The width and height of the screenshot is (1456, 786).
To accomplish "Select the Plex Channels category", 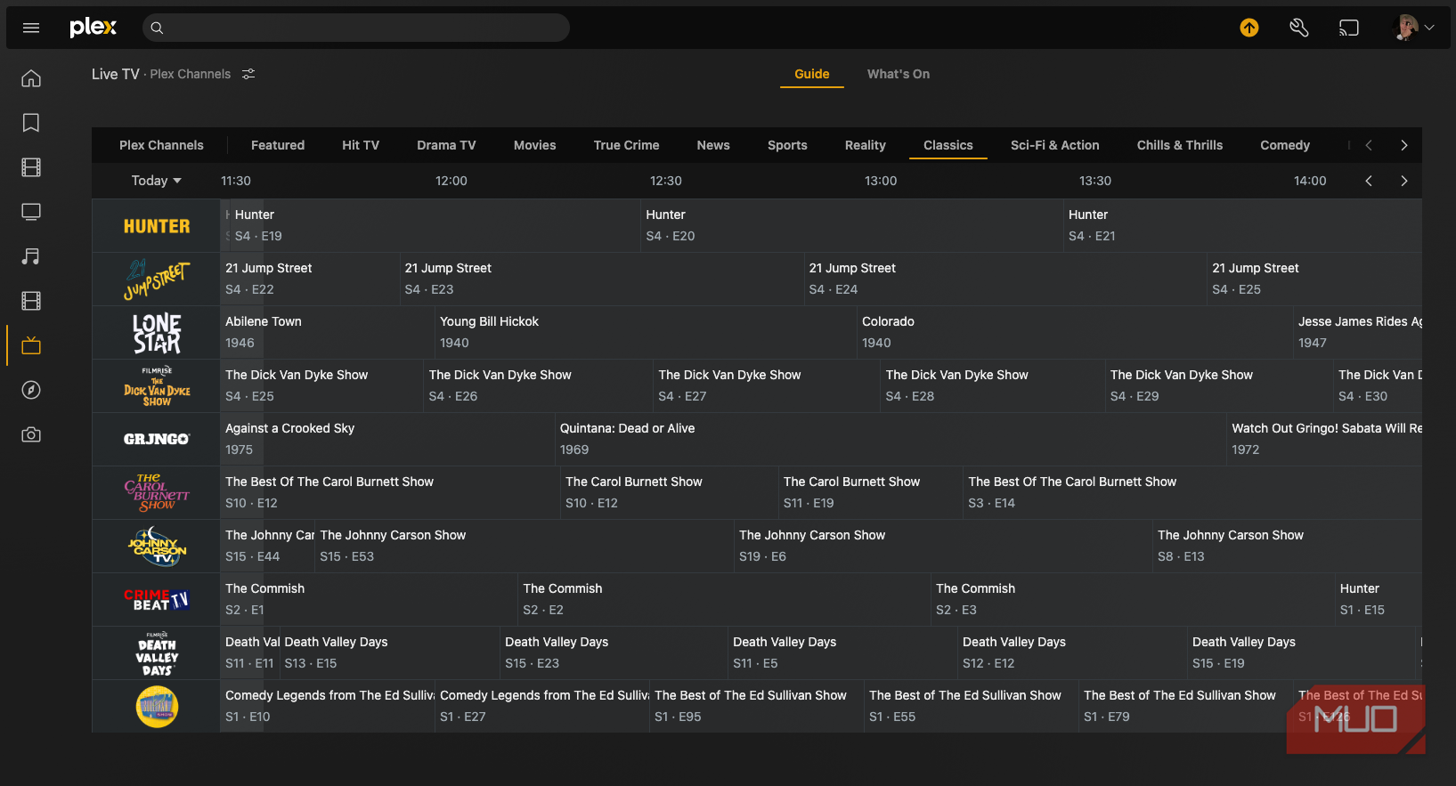I will (161, 145).
